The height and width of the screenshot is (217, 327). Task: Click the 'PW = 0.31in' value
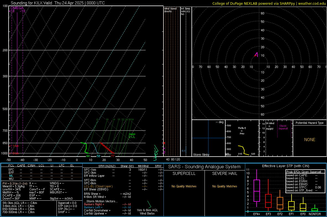point(15,183)
